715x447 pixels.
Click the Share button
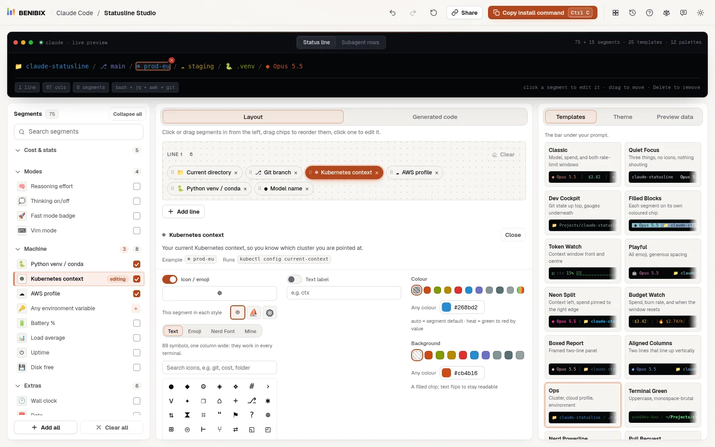(464, 13)
